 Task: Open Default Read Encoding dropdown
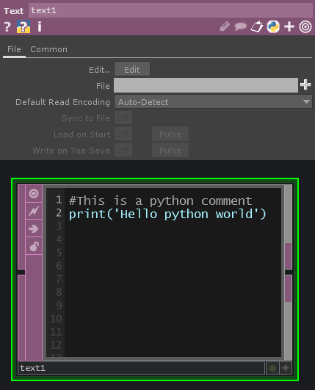213,102
